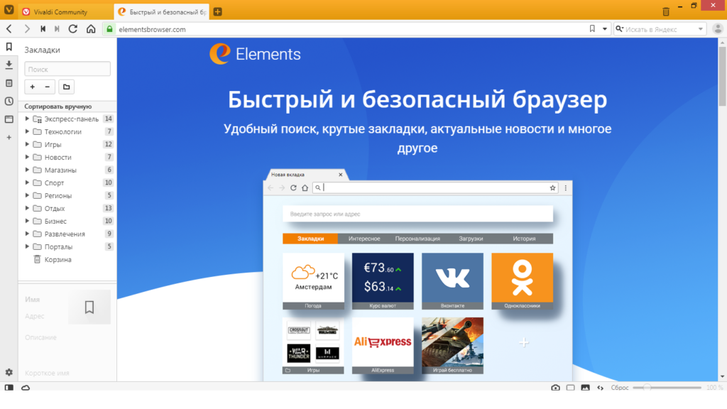Viewport: 727px width, 409px height.
Task: Switch to the Vivaldi Community tab
Action: point(66,12)
